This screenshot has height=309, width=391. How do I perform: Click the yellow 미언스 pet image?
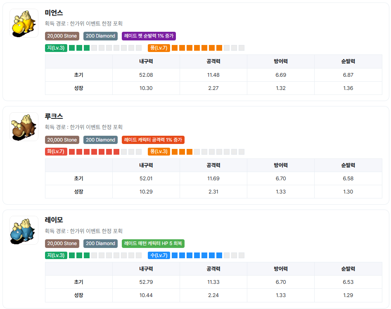(24, 23)
